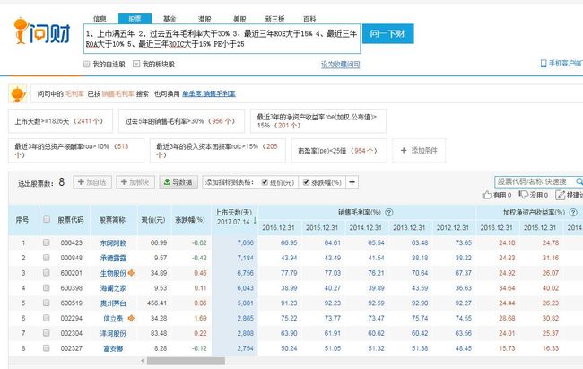Click the plus button after 涨跌幅(%) indicator
583x369 pixels.
coord(352,182)
